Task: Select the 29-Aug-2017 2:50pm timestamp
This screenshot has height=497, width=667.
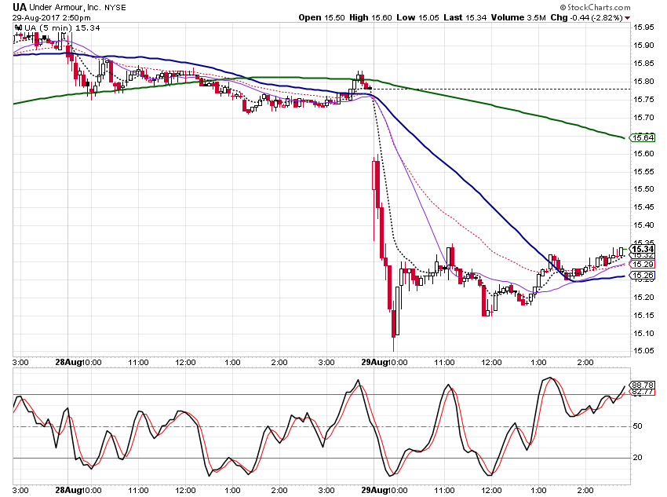Action: tap(51, 18)
